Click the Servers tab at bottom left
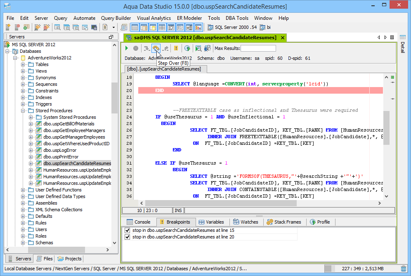Image resolution: width=411 pixels, height=276 pixels. pyautogui.click(x=20, y=259)
